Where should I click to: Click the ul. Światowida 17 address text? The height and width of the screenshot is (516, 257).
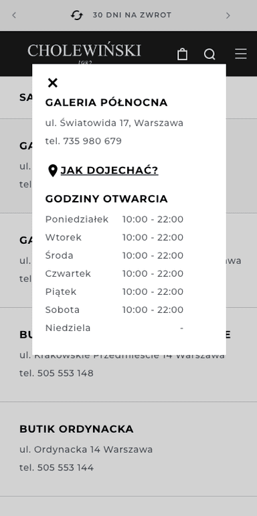[114, 123]
